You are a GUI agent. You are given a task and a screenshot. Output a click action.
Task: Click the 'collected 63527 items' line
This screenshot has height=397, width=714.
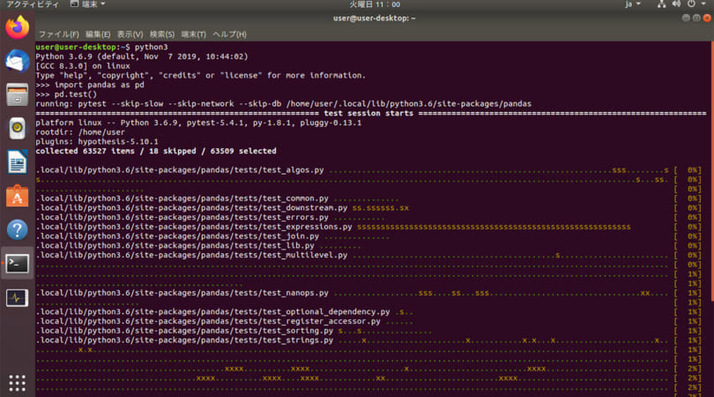coord(156,151)
